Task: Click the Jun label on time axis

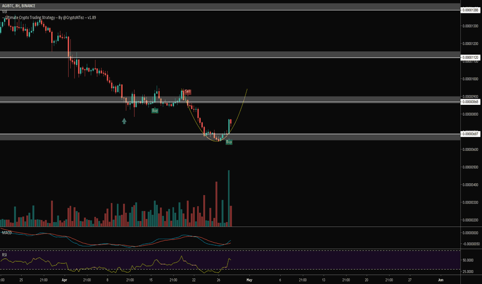Action: tap(441, 280)
